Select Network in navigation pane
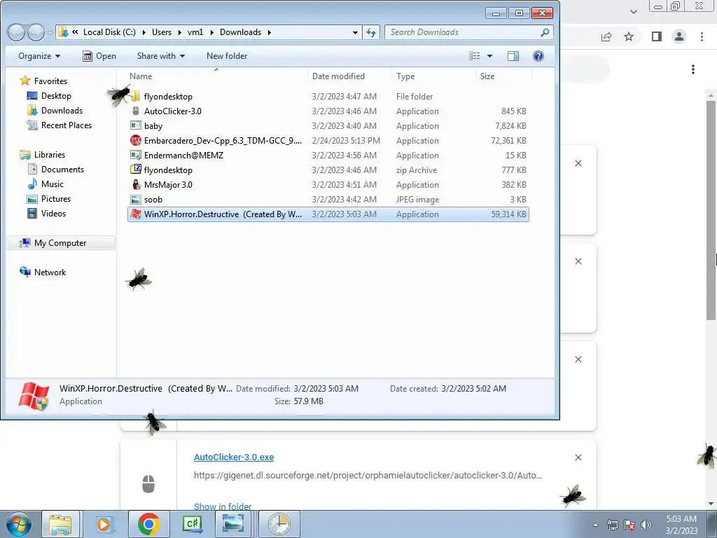The height and width of the screenshot is (538, 717). (50, 273)
